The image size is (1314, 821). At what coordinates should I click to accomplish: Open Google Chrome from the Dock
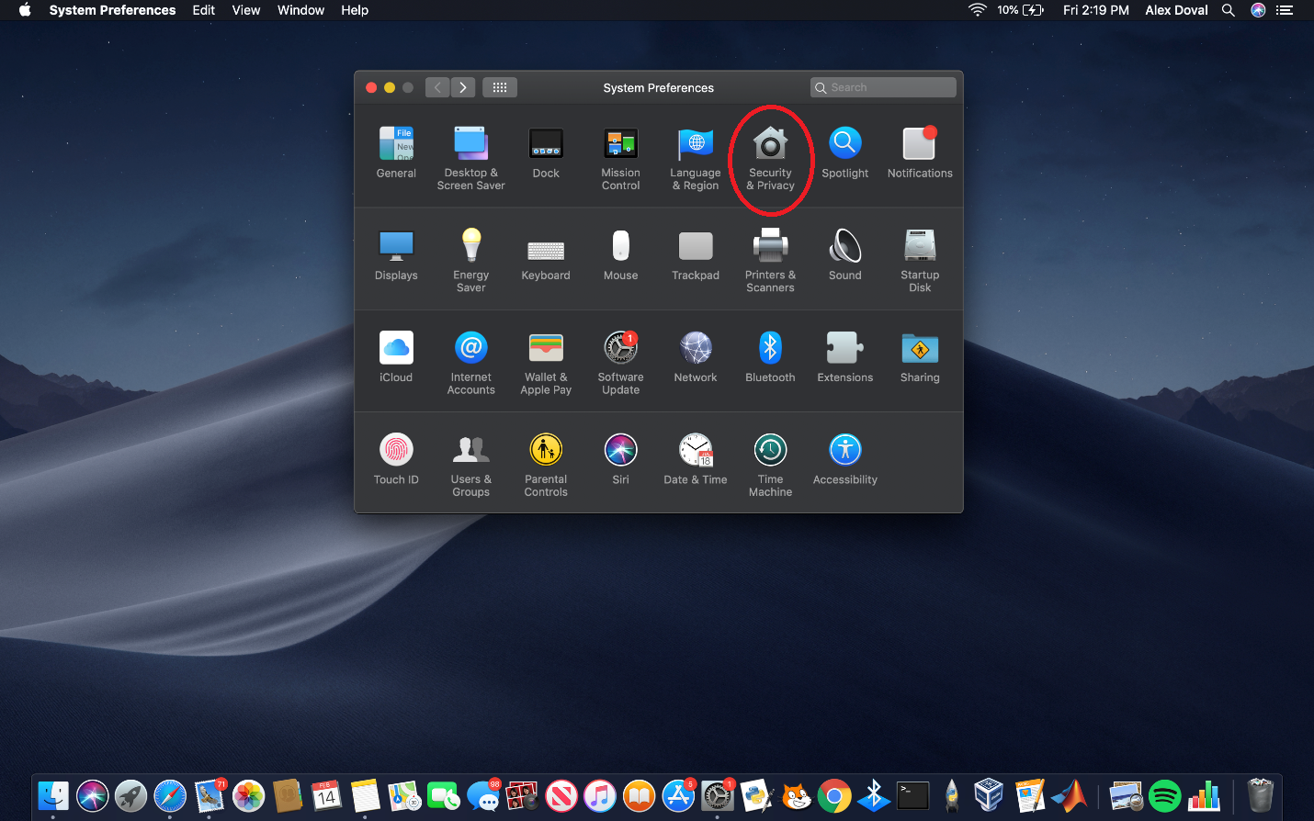click(834, 795)
